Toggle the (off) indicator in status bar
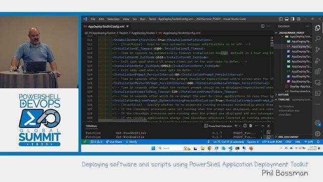323x182 pixels. (308, 142)
